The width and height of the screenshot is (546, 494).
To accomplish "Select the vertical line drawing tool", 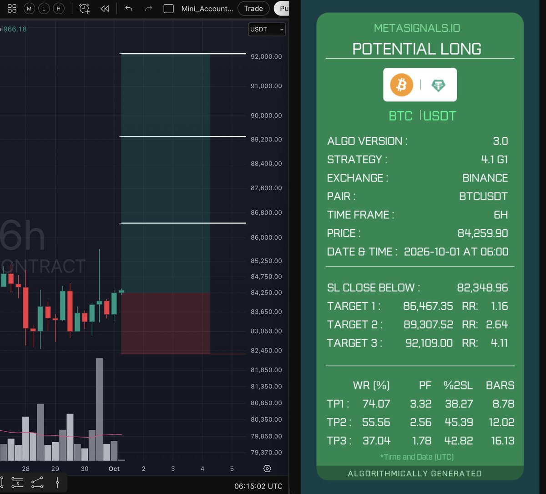I will pyautogui.click(x=57, y=483).
